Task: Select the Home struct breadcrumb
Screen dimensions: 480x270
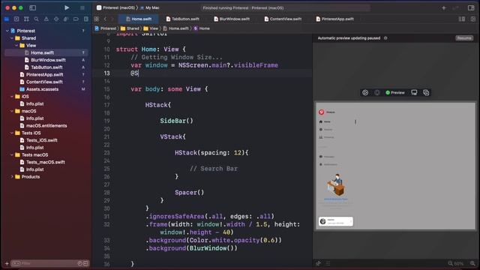Action: (202, 28)
